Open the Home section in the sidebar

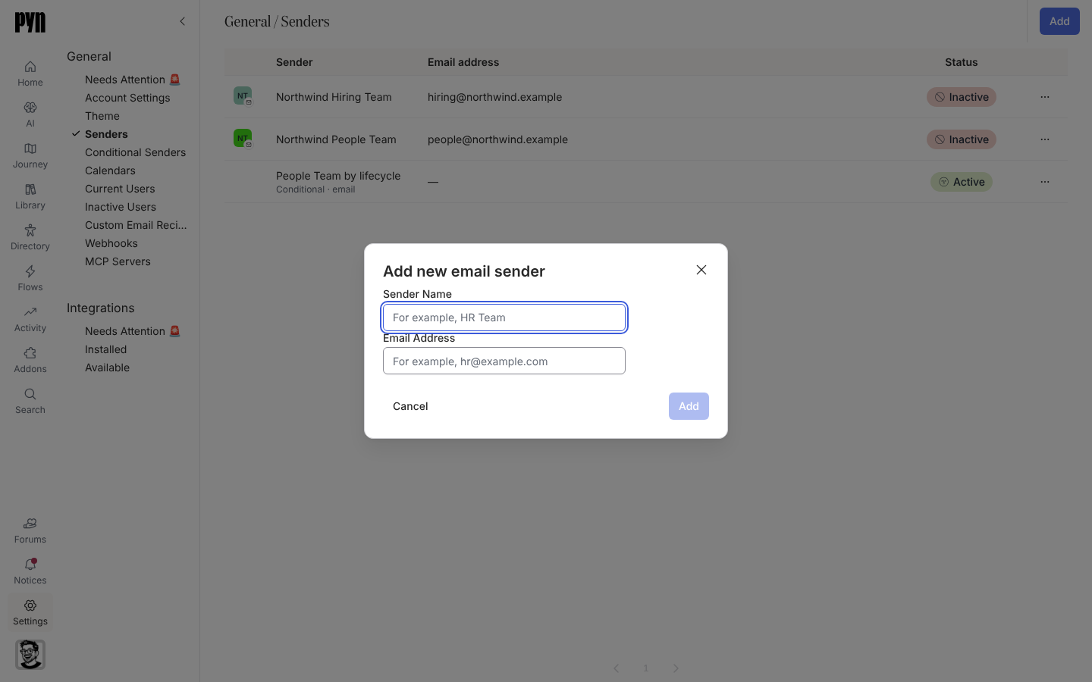point(30,74)
